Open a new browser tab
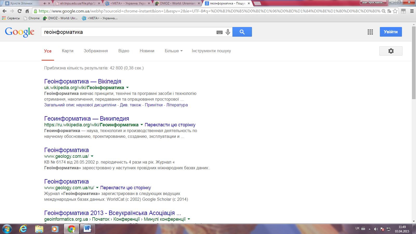The image size is (416, 234). point(257,3)
